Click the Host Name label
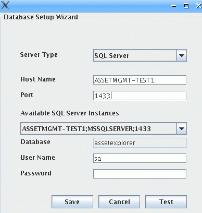Image resolution: width=202 pixels, height=213 pixels. (x=38, y=79)
